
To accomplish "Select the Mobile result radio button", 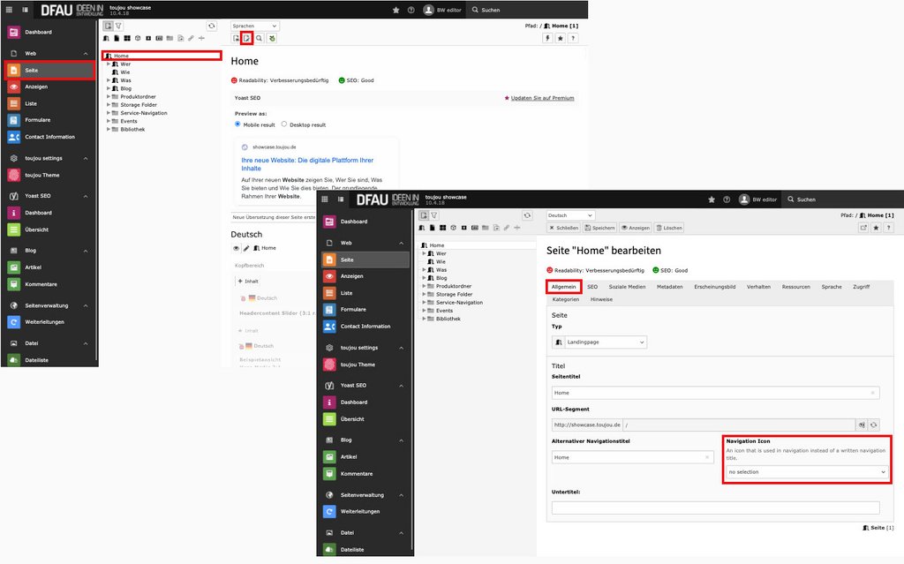I will (x=238, y=124).
